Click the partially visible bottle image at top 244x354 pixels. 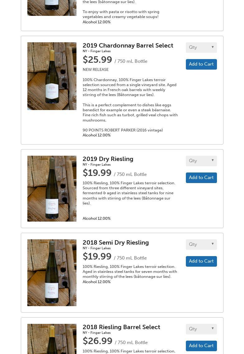pyautogui.click(x=52, y=8)
